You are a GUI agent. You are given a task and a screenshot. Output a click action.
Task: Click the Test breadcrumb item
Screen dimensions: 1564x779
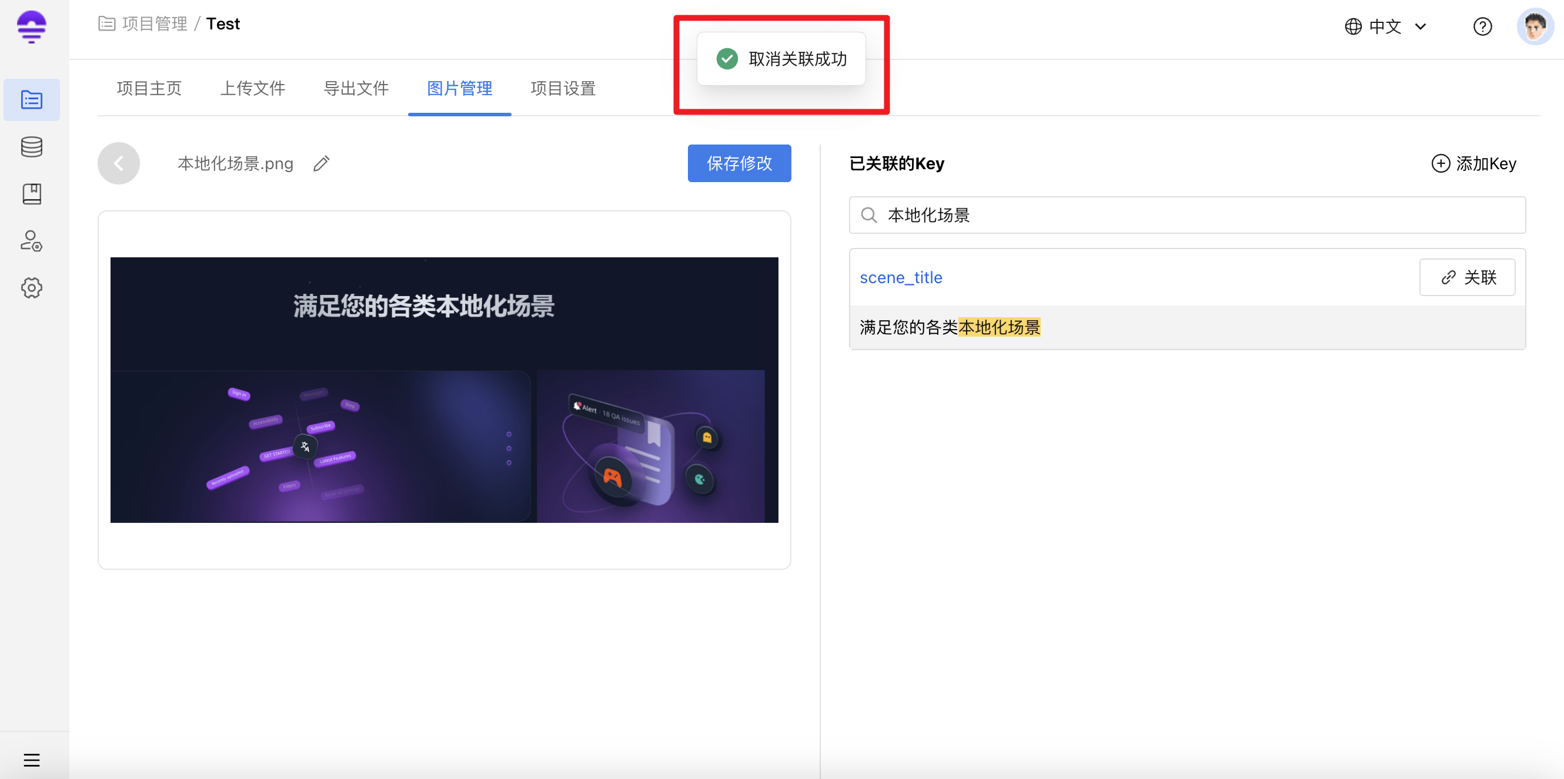[x=223, y=23]
